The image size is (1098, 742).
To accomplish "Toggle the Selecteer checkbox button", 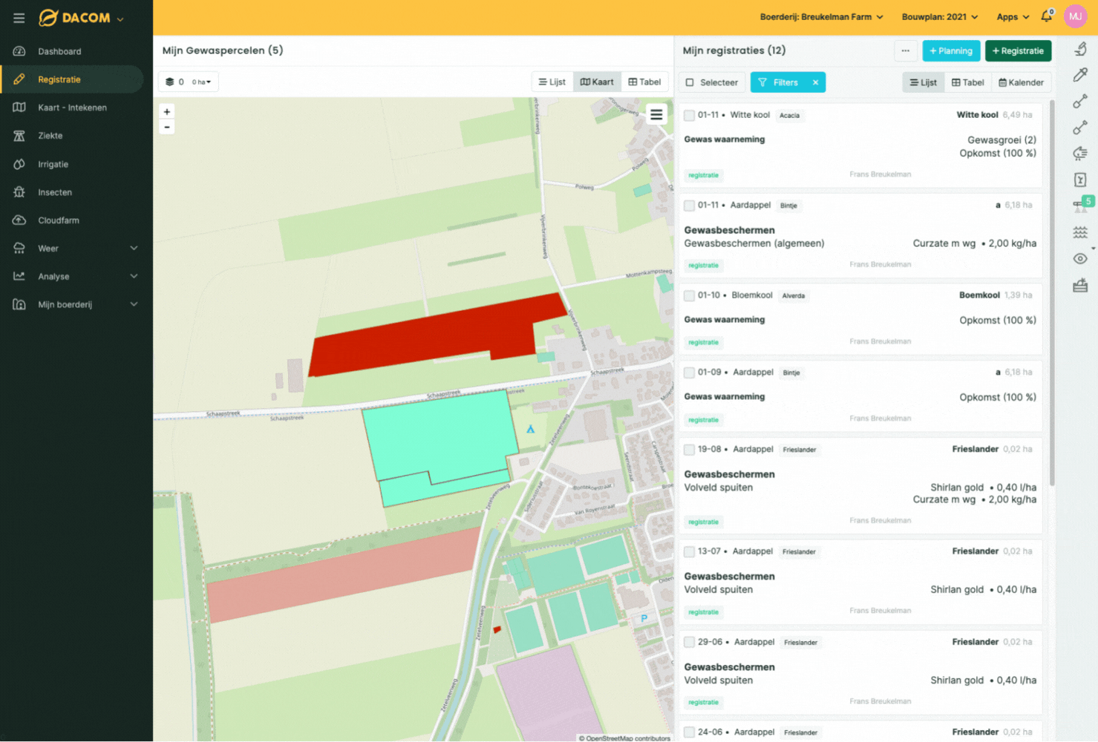I will (x=711, y=82).
